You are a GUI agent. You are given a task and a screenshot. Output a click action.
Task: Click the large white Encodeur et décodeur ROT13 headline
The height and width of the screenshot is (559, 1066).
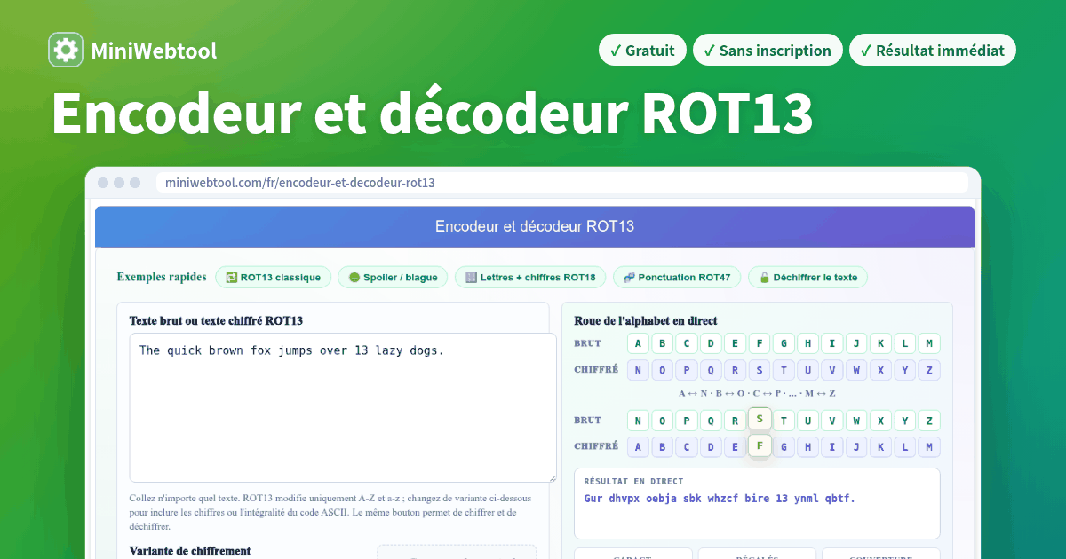(x=432, y=113)
